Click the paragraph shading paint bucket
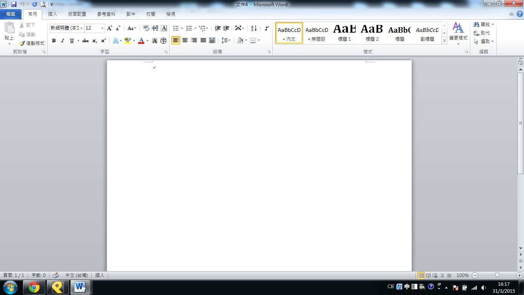The width and height of the screenshot is (524, 295). point(240,40)
